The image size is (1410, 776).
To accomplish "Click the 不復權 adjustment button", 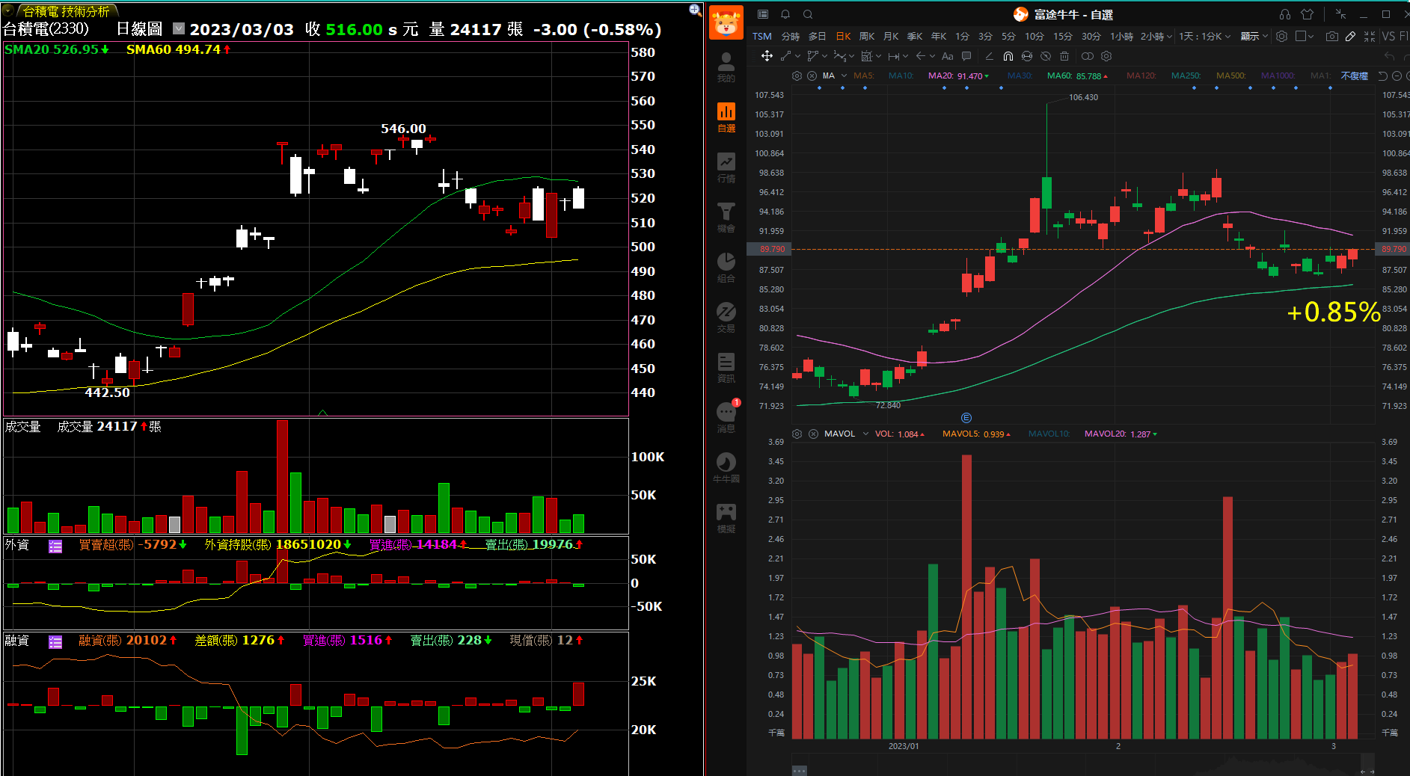I will (x=1355, y=76).
